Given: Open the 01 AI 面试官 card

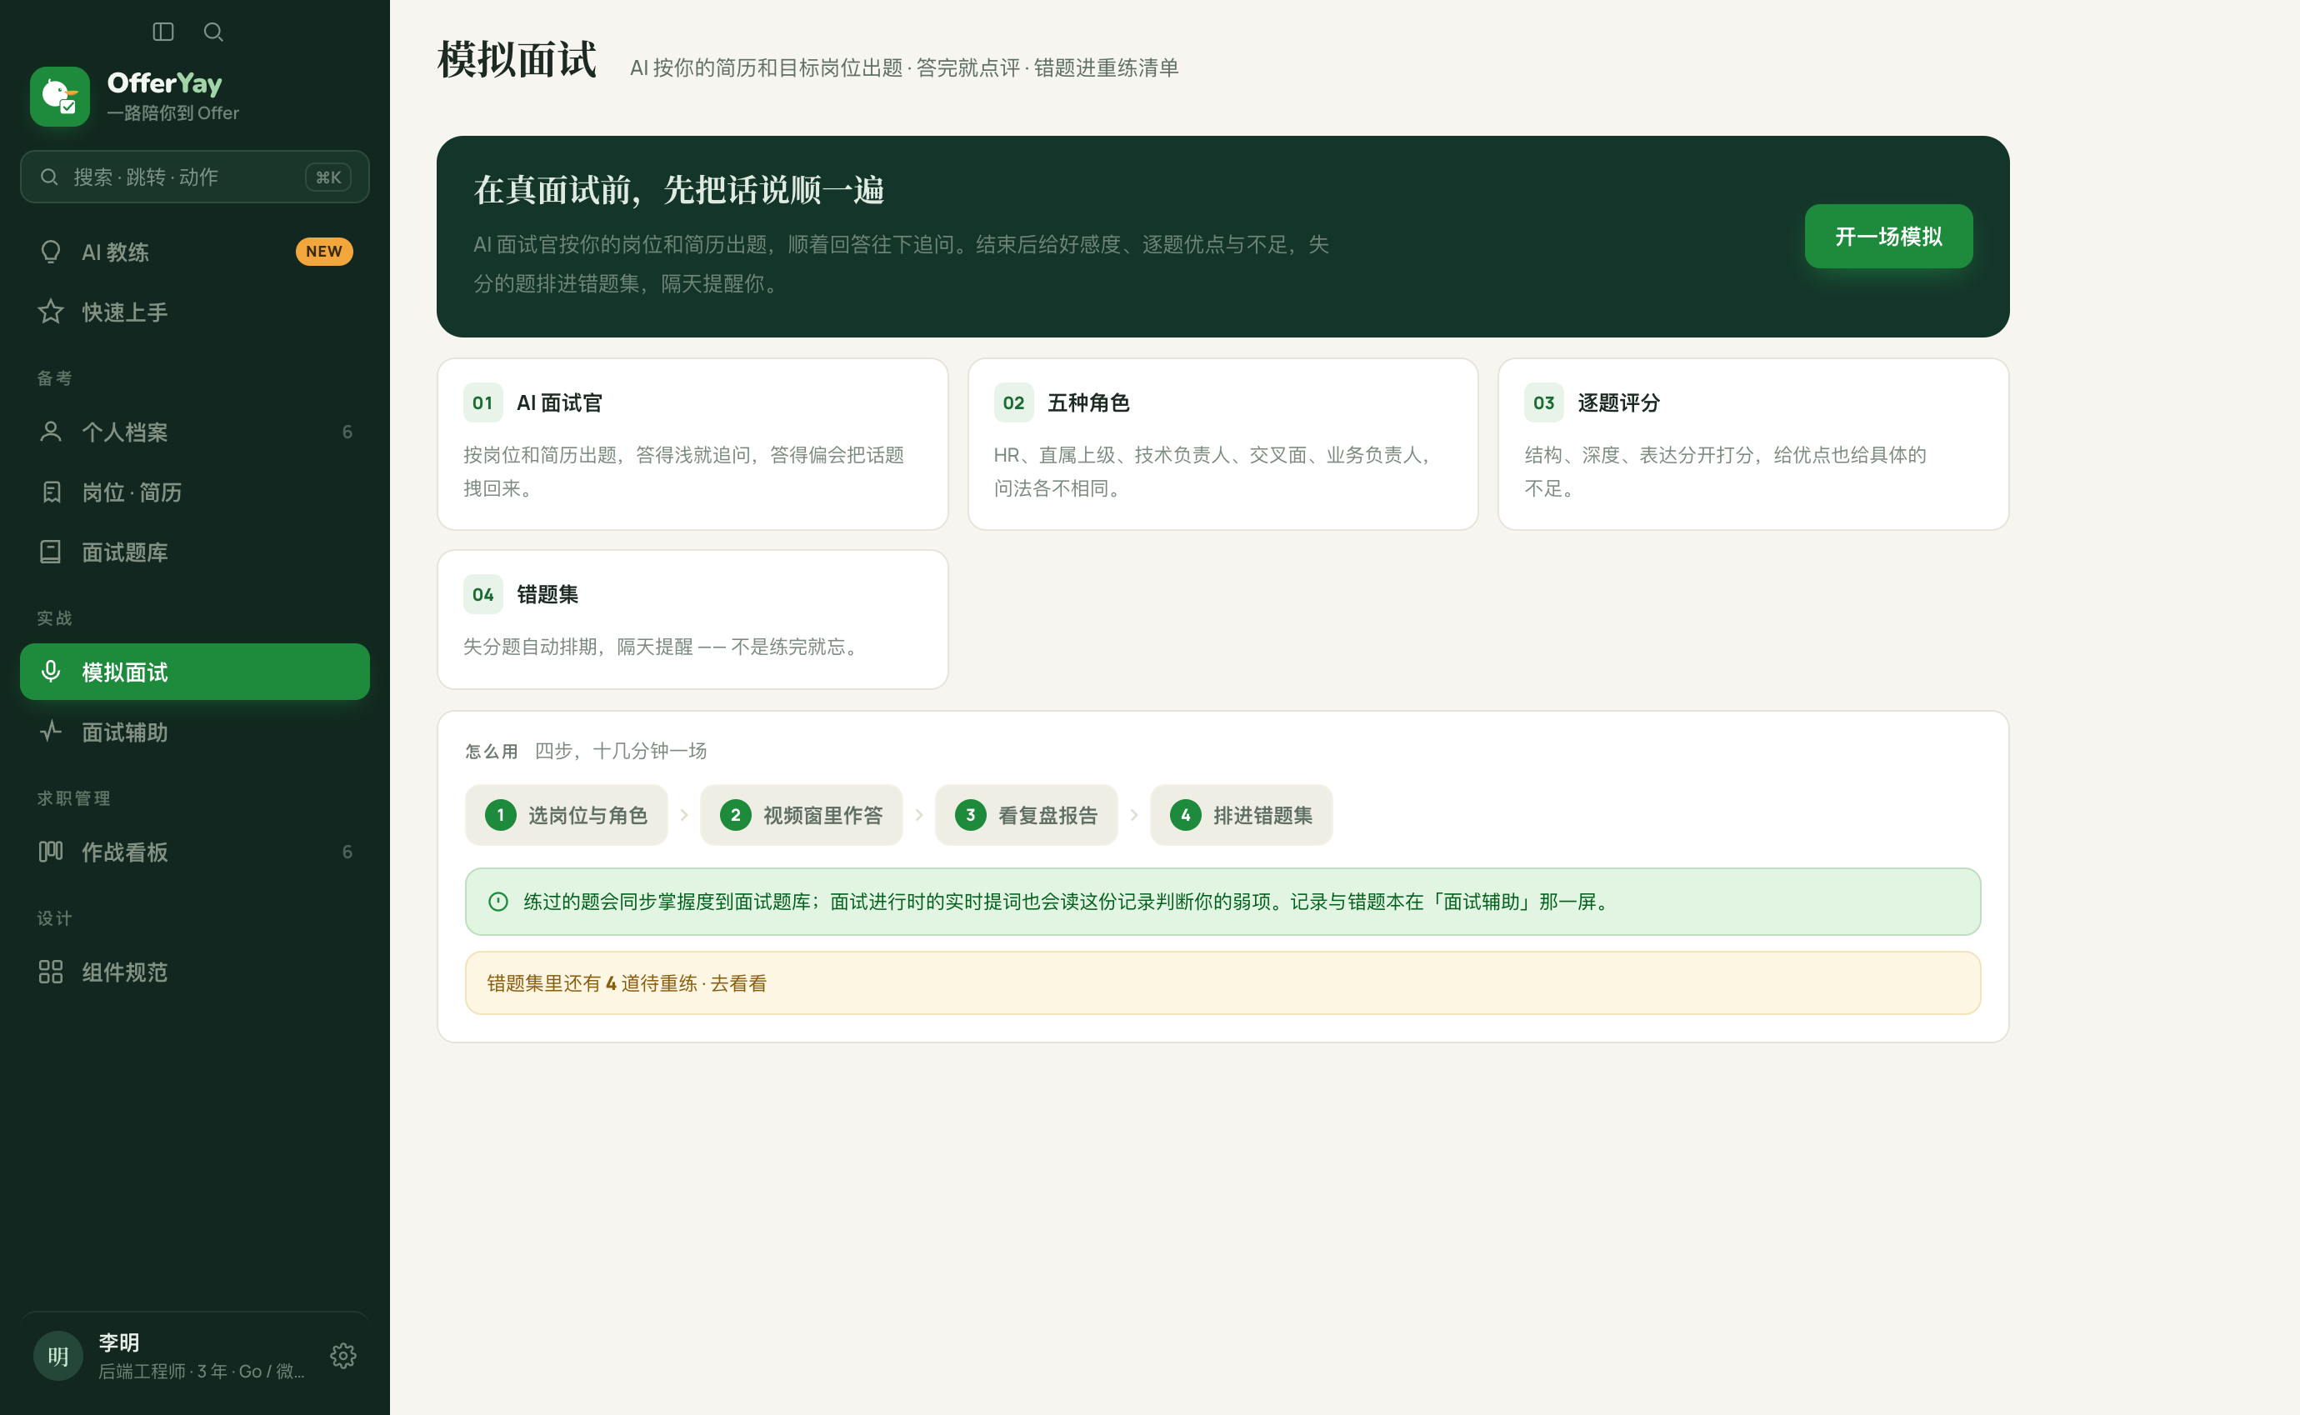Looking at the screenshot, I should [692, 444].
